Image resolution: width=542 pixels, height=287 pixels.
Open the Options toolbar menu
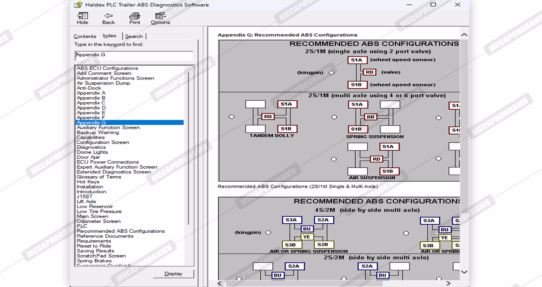160,18
